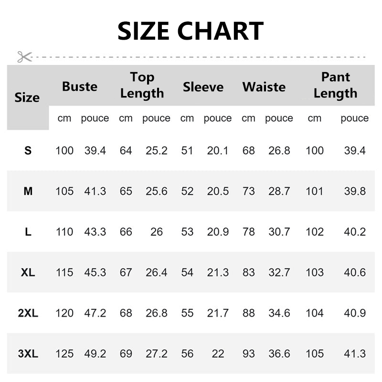Click the Size header cell
382x382 pixels.
click(27, 97)
